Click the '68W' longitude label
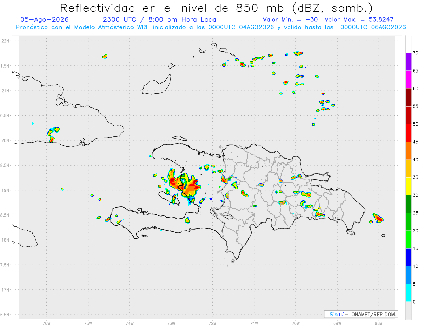 [x=379, y=323]
